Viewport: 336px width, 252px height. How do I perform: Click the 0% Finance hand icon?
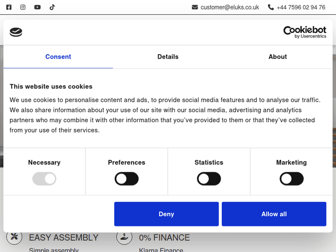pyautogui.click(x=124, y=237)
